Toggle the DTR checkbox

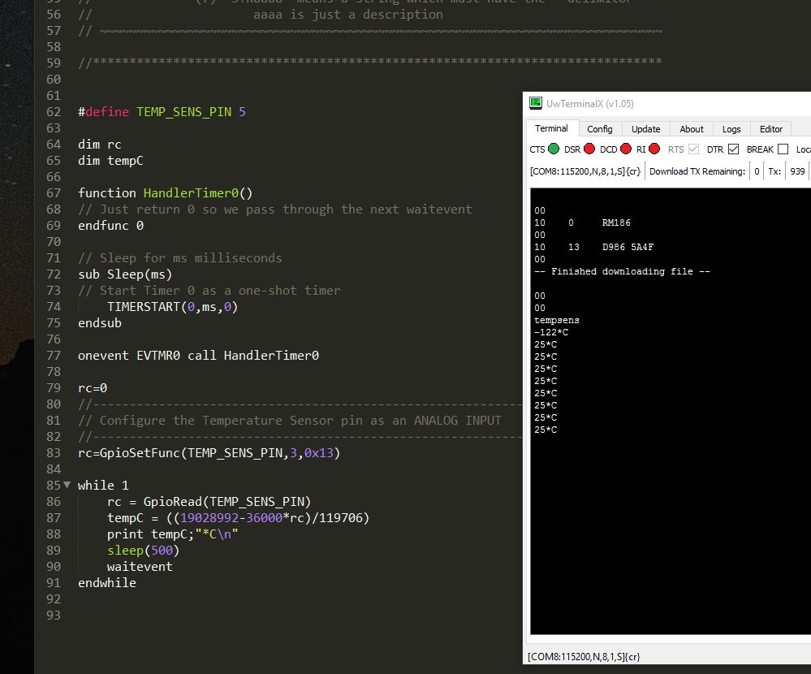click(x=733, y=149)
